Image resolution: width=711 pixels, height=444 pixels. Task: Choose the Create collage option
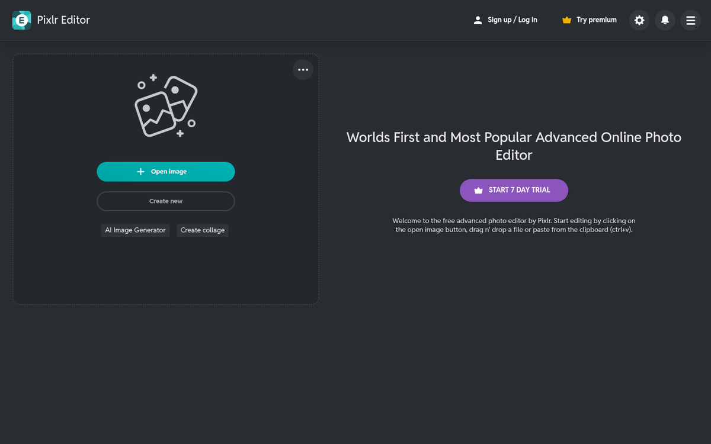pyautogui.click(x=203, y=230)
